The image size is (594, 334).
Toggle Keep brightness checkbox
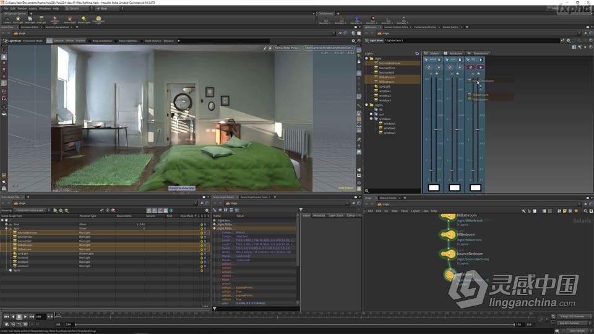(116, 41)
